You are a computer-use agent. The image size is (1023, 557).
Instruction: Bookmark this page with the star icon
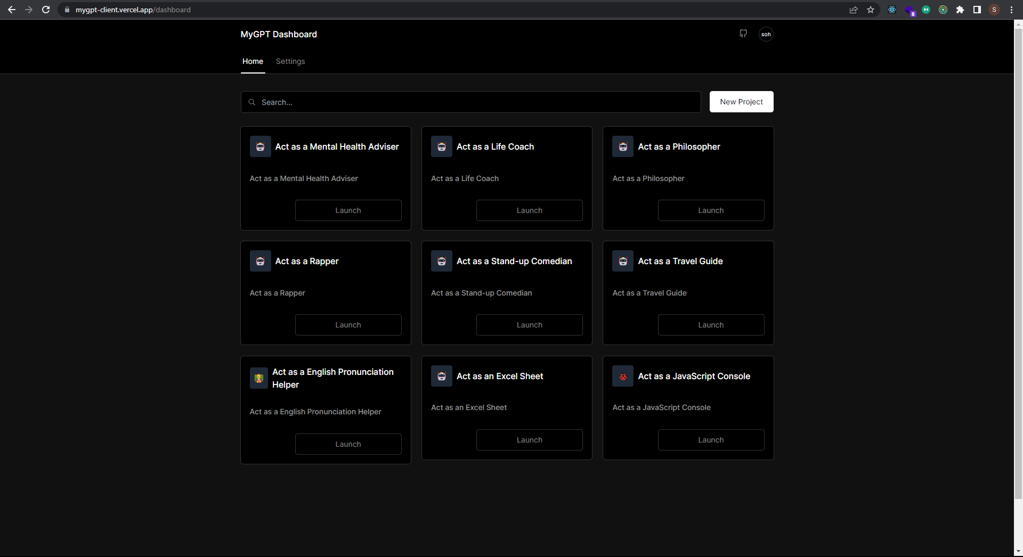click(871, 10)
